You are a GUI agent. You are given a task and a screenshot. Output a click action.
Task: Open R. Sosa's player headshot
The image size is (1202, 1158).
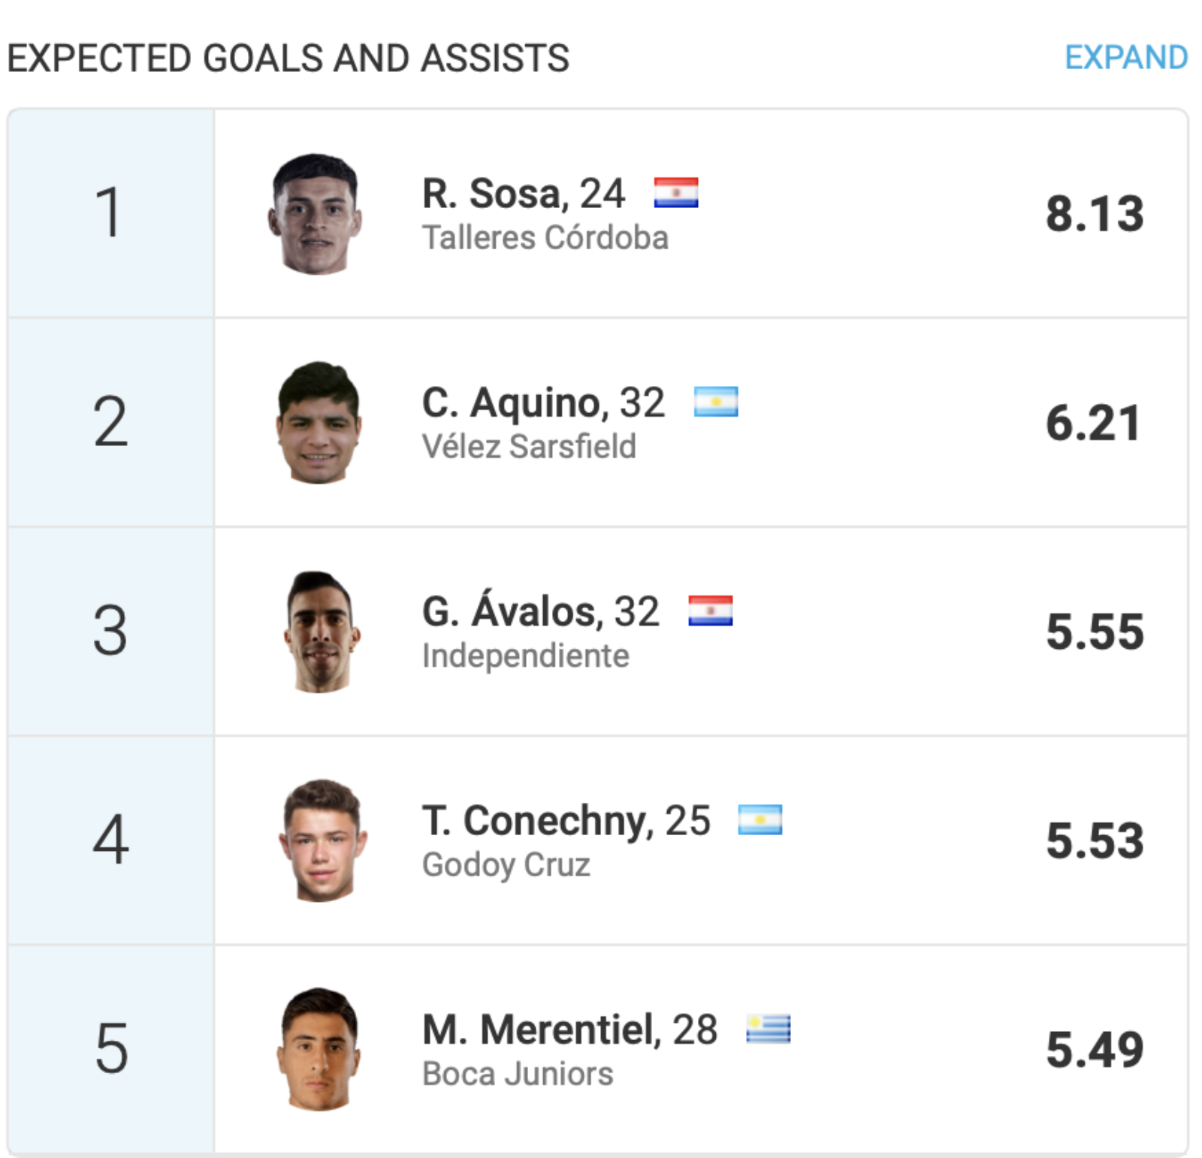316,214
